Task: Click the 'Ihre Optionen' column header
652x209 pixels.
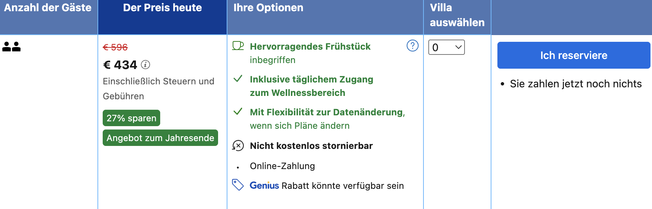Action: point(268,8)
